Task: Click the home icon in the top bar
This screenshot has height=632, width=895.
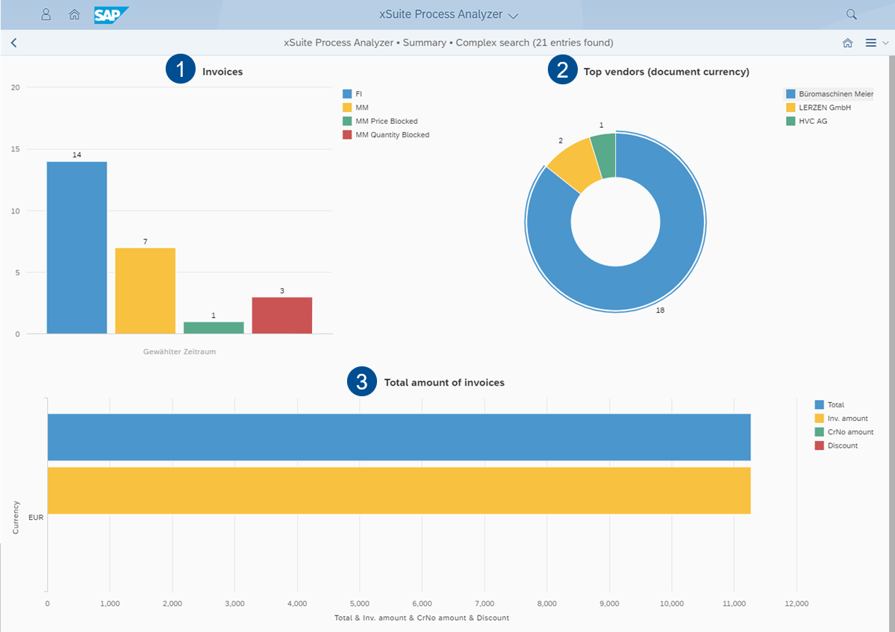Action: coord(74,14)
